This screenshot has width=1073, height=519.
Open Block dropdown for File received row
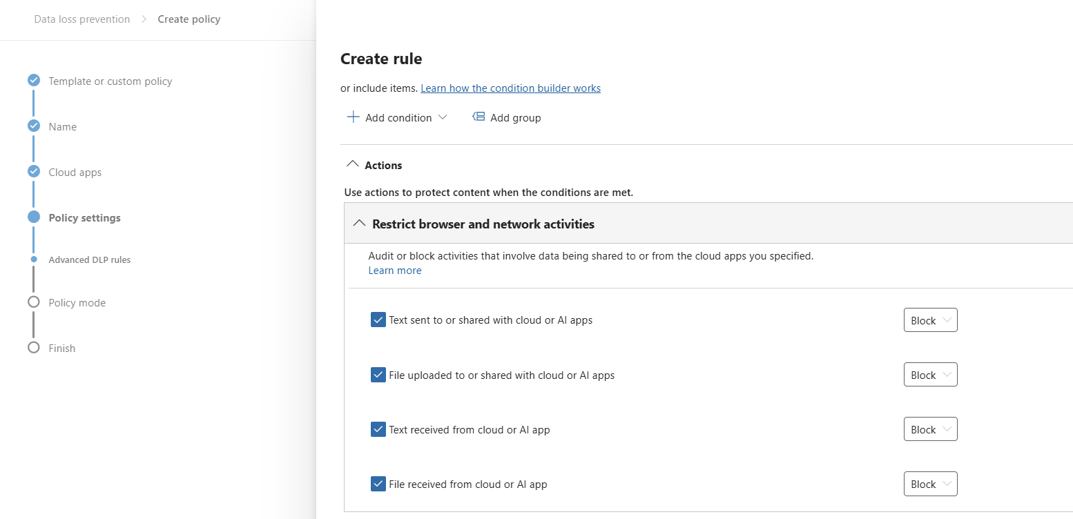[x=930, y=484]
